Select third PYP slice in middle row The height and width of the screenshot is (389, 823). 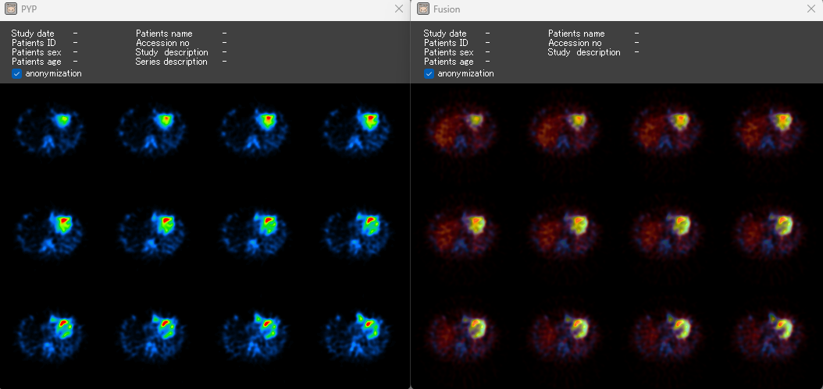[x=255, y=233]
